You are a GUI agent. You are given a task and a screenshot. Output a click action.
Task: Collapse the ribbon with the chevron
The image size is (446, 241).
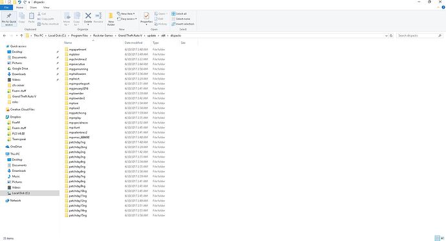[x=438, y=7]
